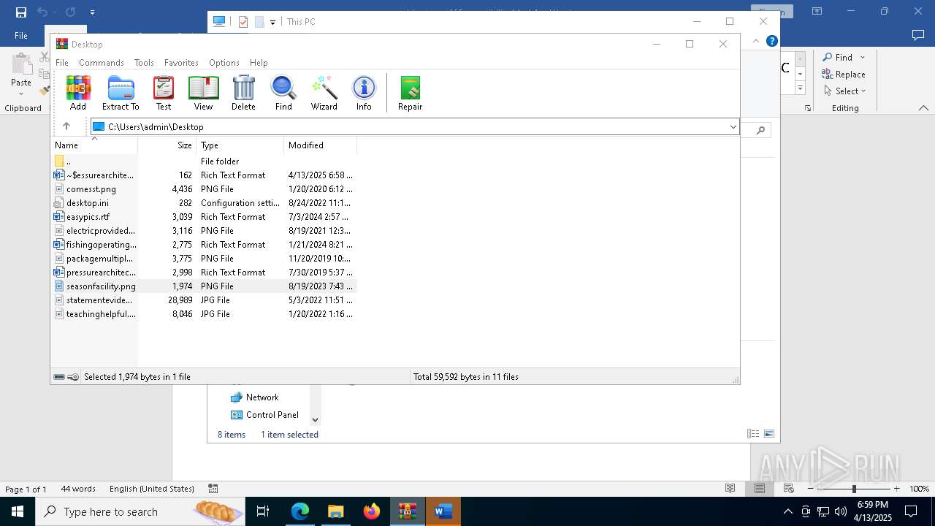
Task: Click the Delete trash can icon
Action: pyautogui.click(x=243, y=93)
